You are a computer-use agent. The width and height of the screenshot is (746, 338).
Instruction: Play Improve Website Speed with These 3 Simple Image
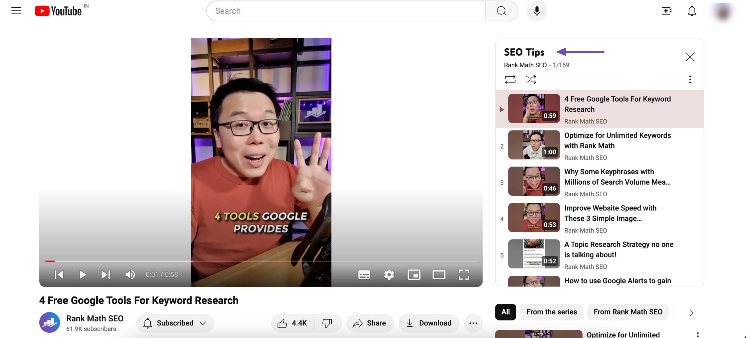(610, 213)
